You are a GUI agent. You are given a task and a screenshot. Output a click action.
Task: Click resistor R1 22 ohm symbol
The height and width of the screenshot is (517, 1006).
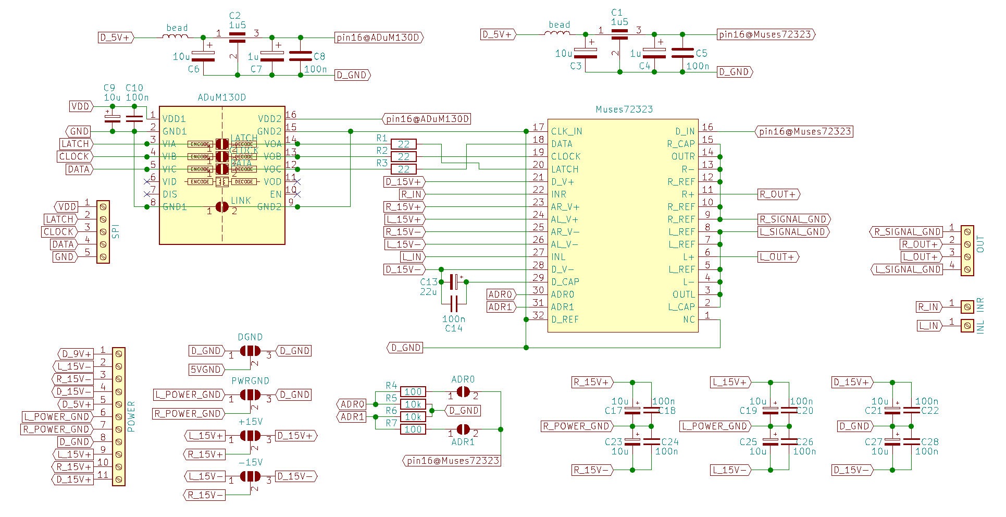click(x=403, y=144)
